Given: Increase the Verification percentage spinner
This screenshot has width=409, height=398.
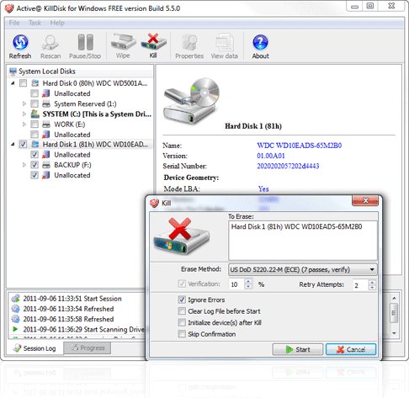Looking at the screenshot, I should (248, 281).
